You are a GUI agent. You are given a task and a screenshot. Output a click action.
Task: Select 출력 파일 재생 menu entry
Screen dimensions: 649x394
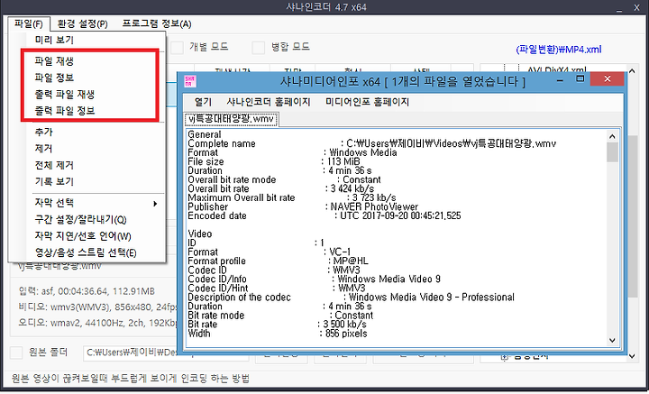65,94
